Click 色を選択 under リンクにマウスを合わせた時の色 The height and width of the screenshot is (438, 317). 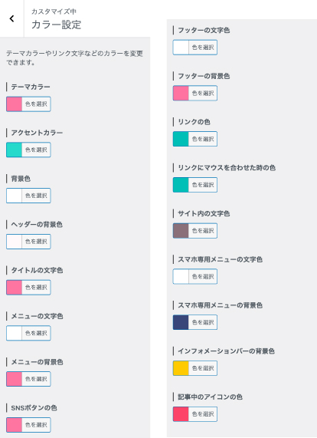tap(203, 185)
